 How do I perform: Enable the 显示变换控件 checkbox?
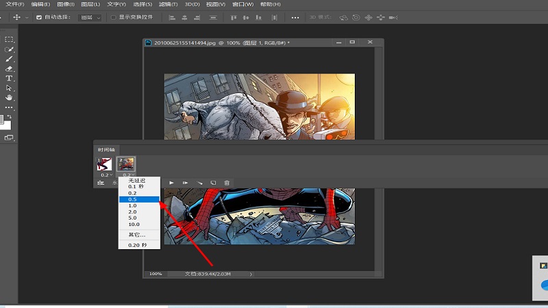click(113, 17)
